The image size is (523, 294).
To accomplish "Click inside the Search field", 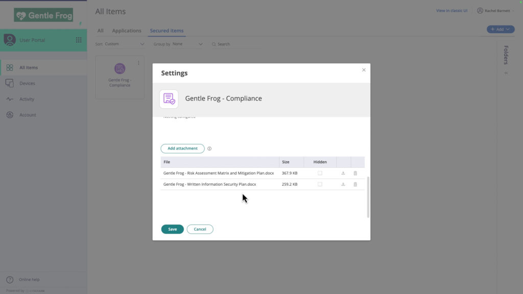I will (230, 44).
